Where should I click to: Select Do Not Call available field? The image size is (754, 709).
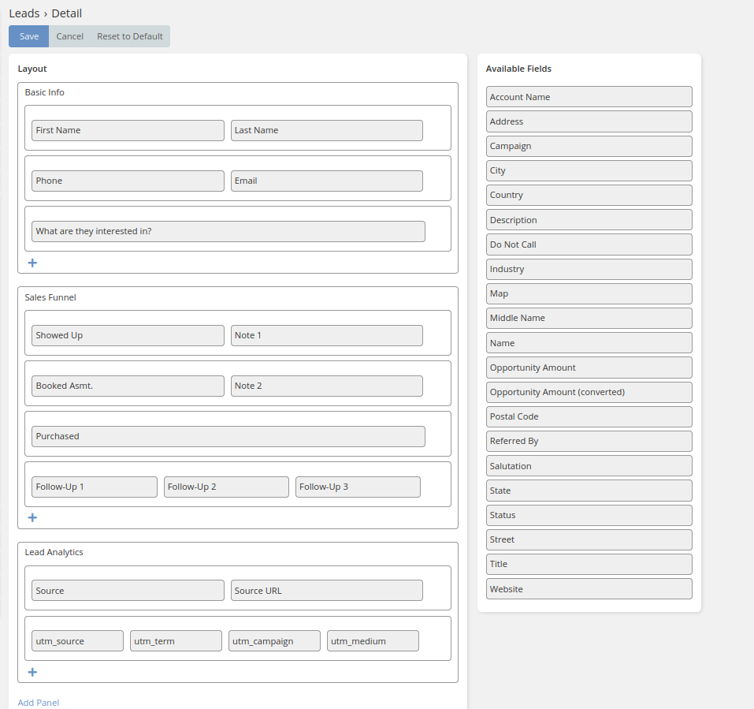[589, 244]
